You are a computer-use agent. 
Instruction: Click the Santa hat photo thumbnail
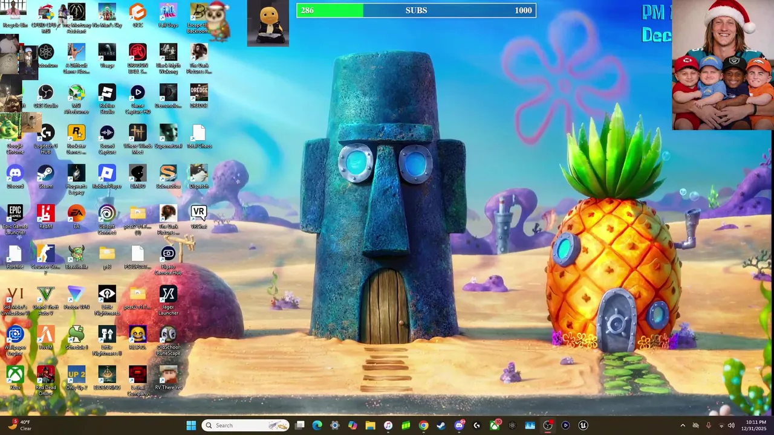pyautogui.click(x=723, y=65)
